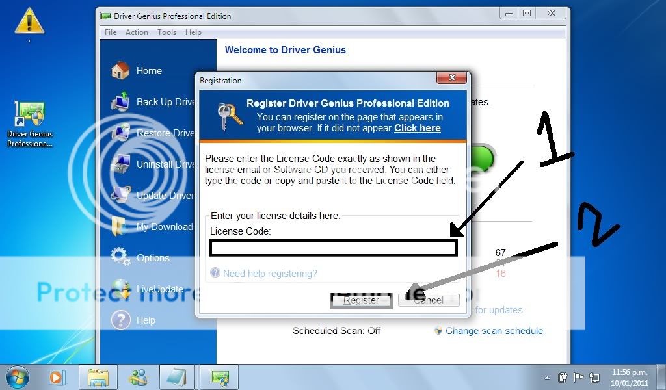Open the Windows Explorer folder taskbar icon
Image resolution: width=666 pixels, height=390 pixels.
coord(99,377)
